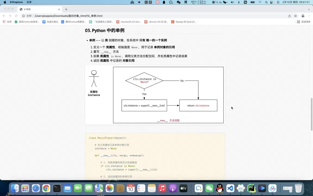Open Photos from the Dock
The image size is (313, 196).
109,188
